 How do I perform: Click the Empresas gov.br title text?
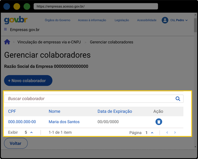(25, 30)
